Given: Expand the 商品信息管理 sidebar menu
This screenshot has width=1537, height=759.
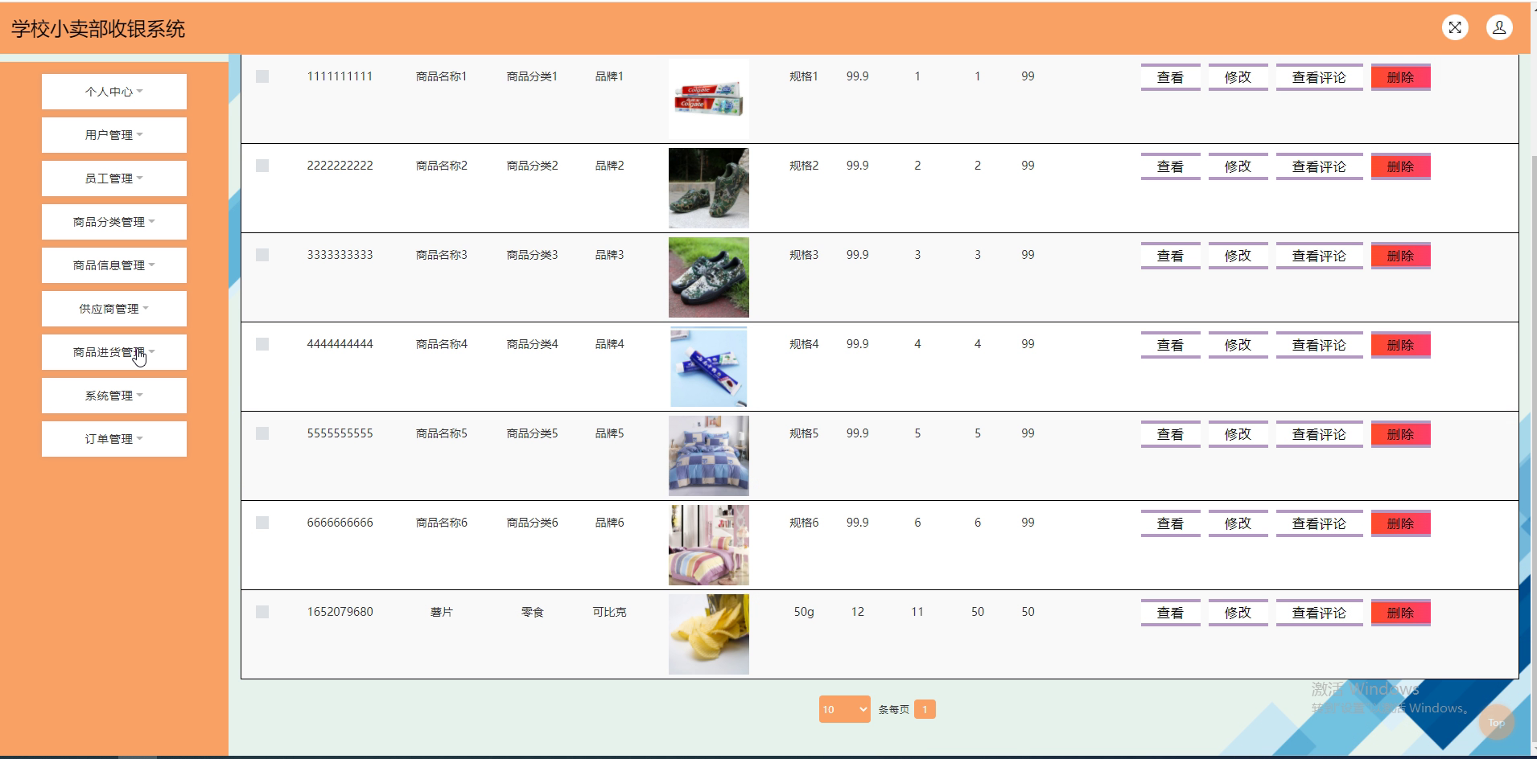Looking at the screenshot, I should [x=114, y=265].
